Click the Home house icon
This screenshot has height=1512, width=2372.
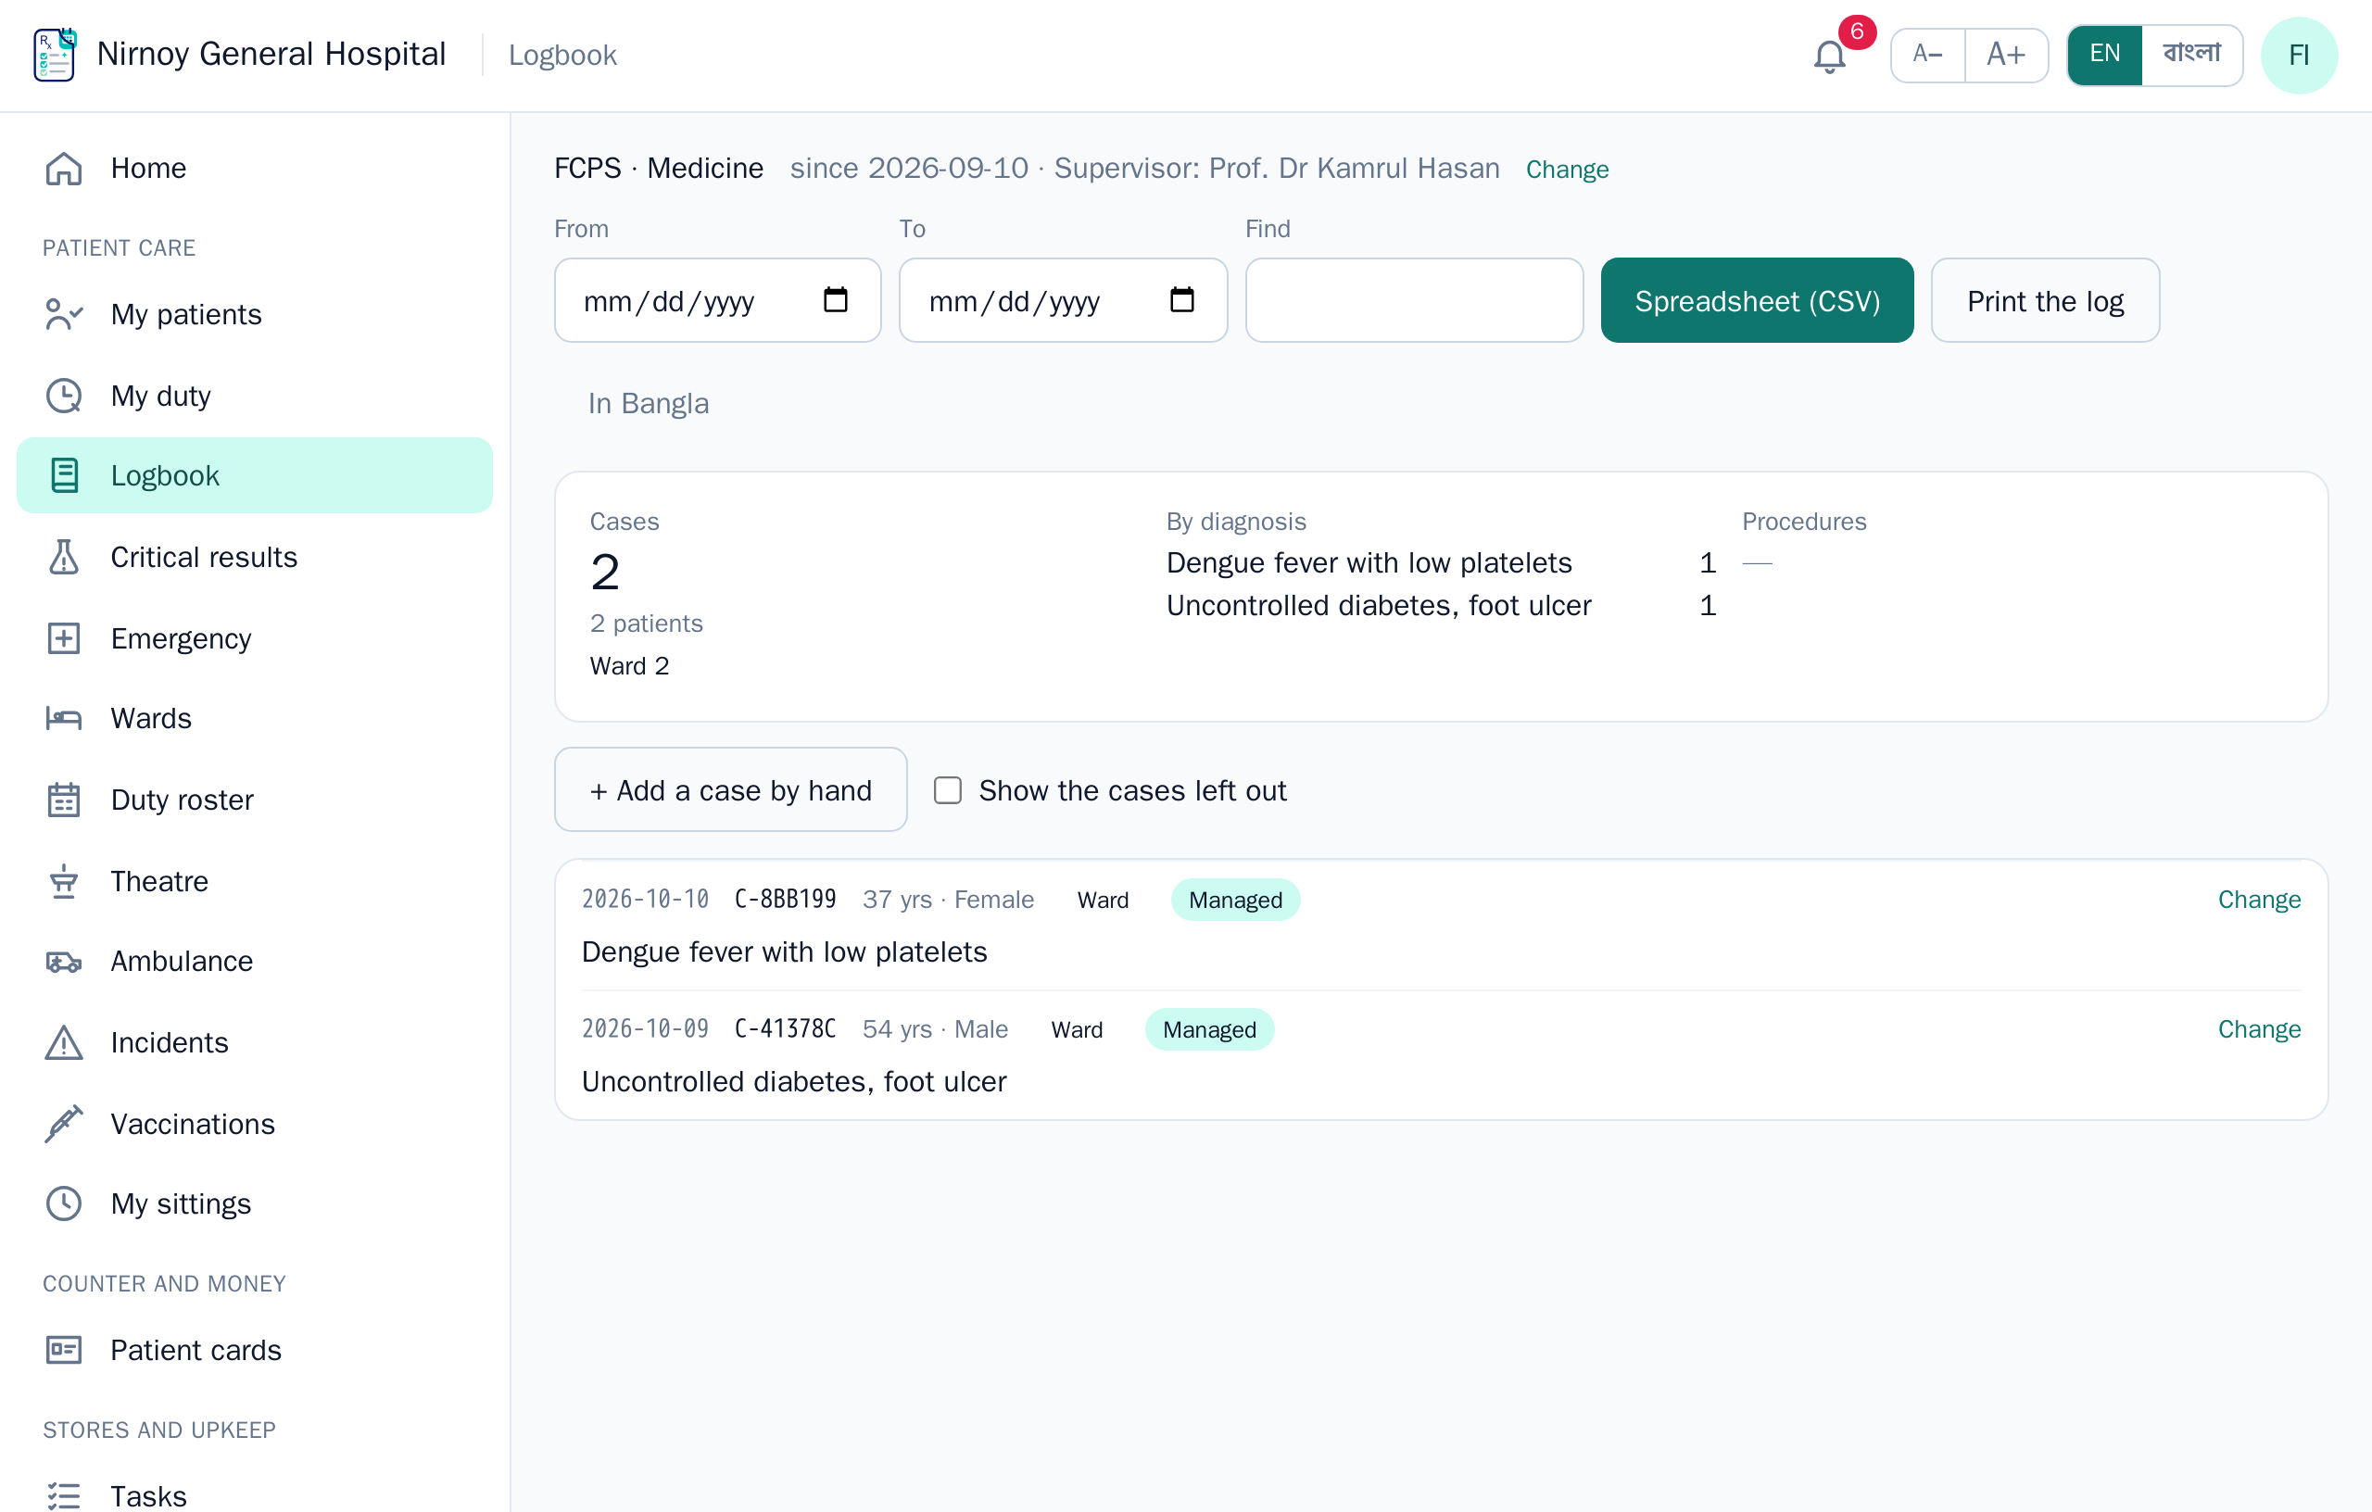click(64, 169)
